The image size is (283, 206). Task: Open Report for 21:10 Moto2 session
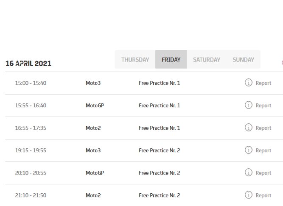263,195
